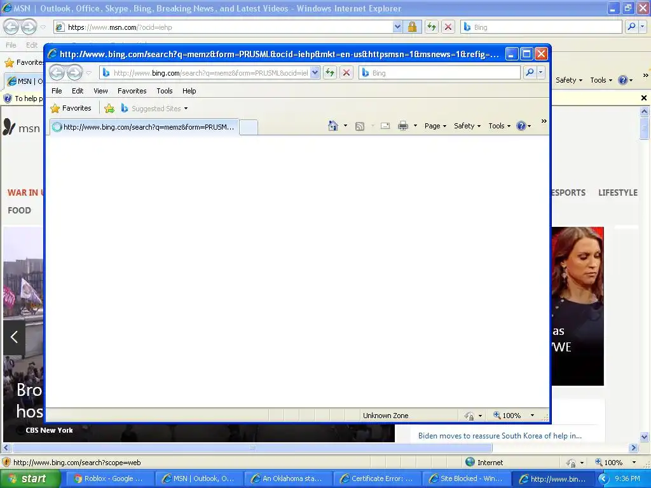Click MSN horizontal scrollbar thumb
The width and height of the screenshot is (651, 488).
pyautogui.click(x=252, y=448)
